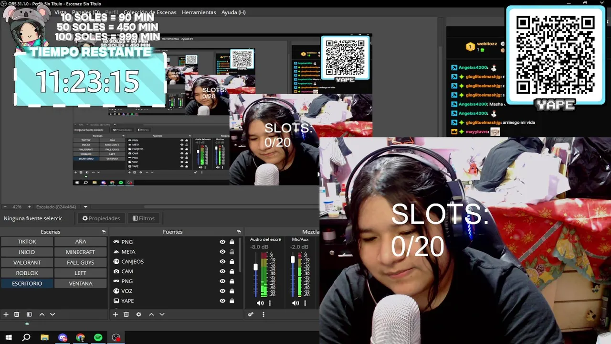611x344 pixels.
Task: Toggle lock on VOZ source
Action: [232, 291]
